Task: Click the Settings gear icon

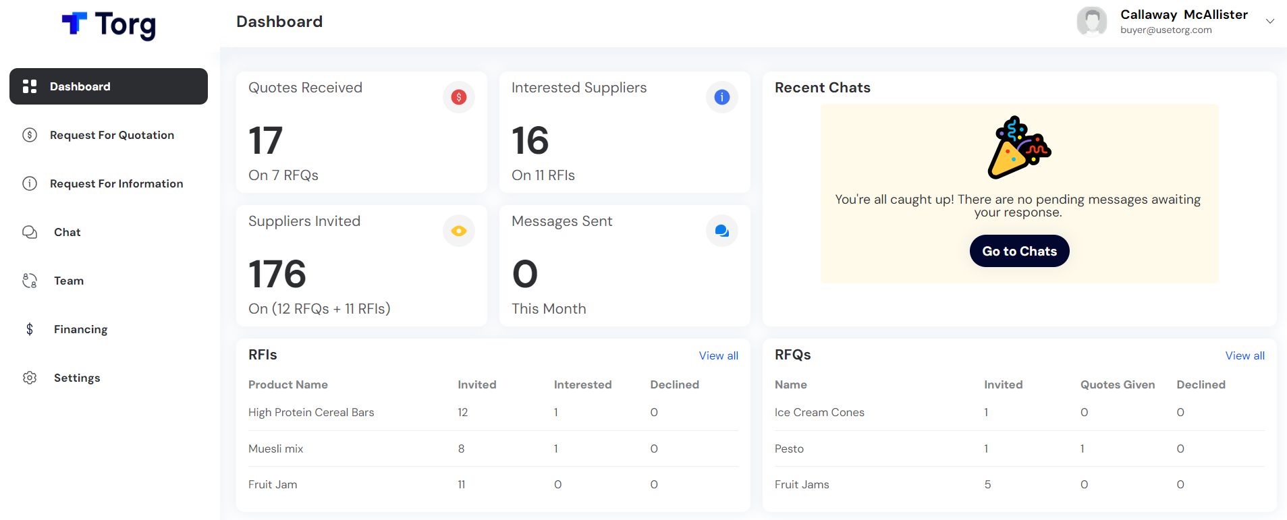Action: pos(30,378)
